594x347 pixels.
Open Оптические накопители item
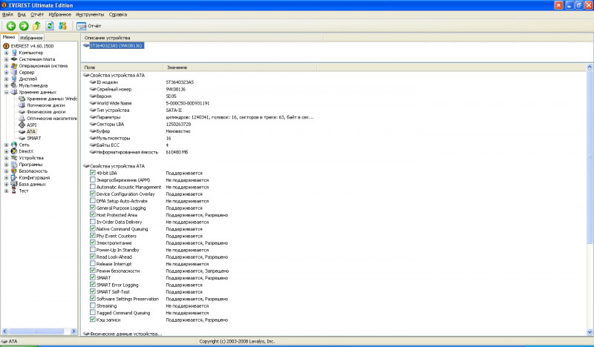pyautogui.click(x=51, y=119)
